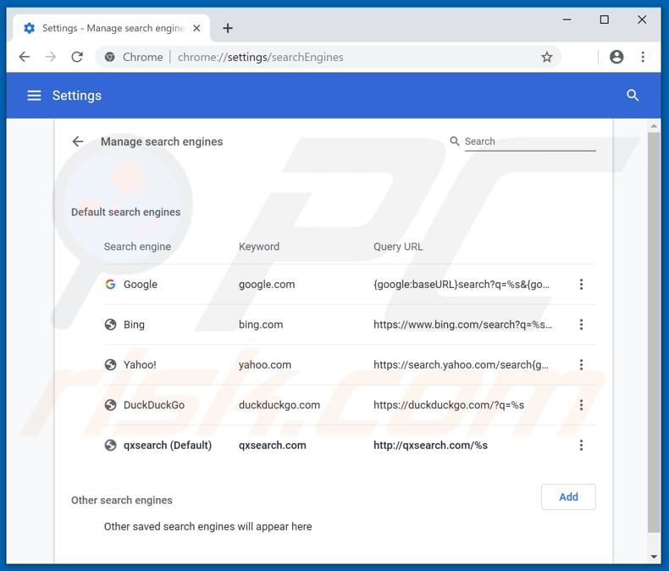The width and height of the screenshot is (669, 571).
Task: Click the page vertical scrollbar thumb
Action: point(653,332)
